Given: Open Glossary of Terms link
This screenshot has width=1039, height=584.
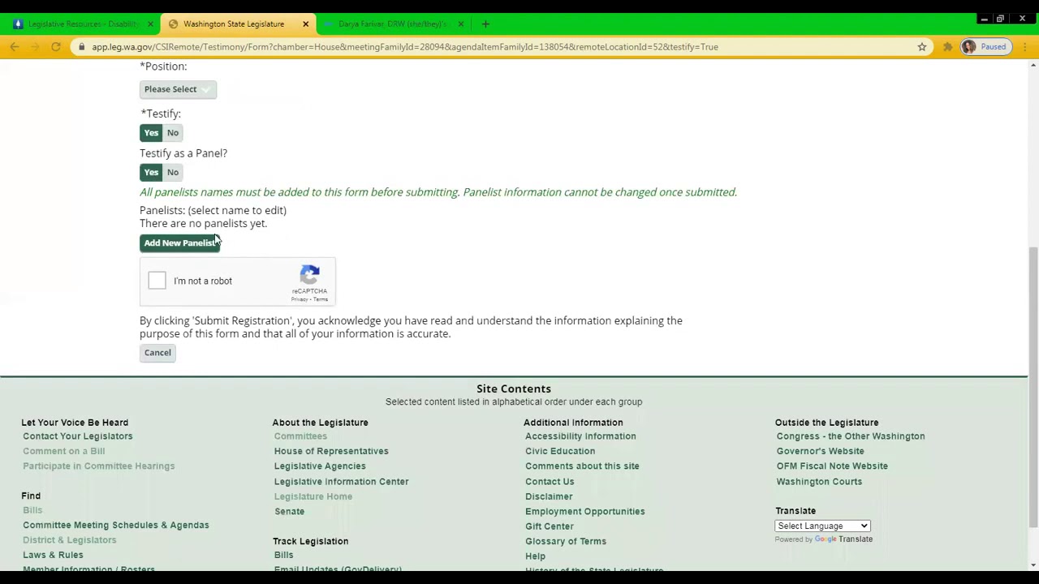Looking at the screenshot, I should click(x=566, y=541).
